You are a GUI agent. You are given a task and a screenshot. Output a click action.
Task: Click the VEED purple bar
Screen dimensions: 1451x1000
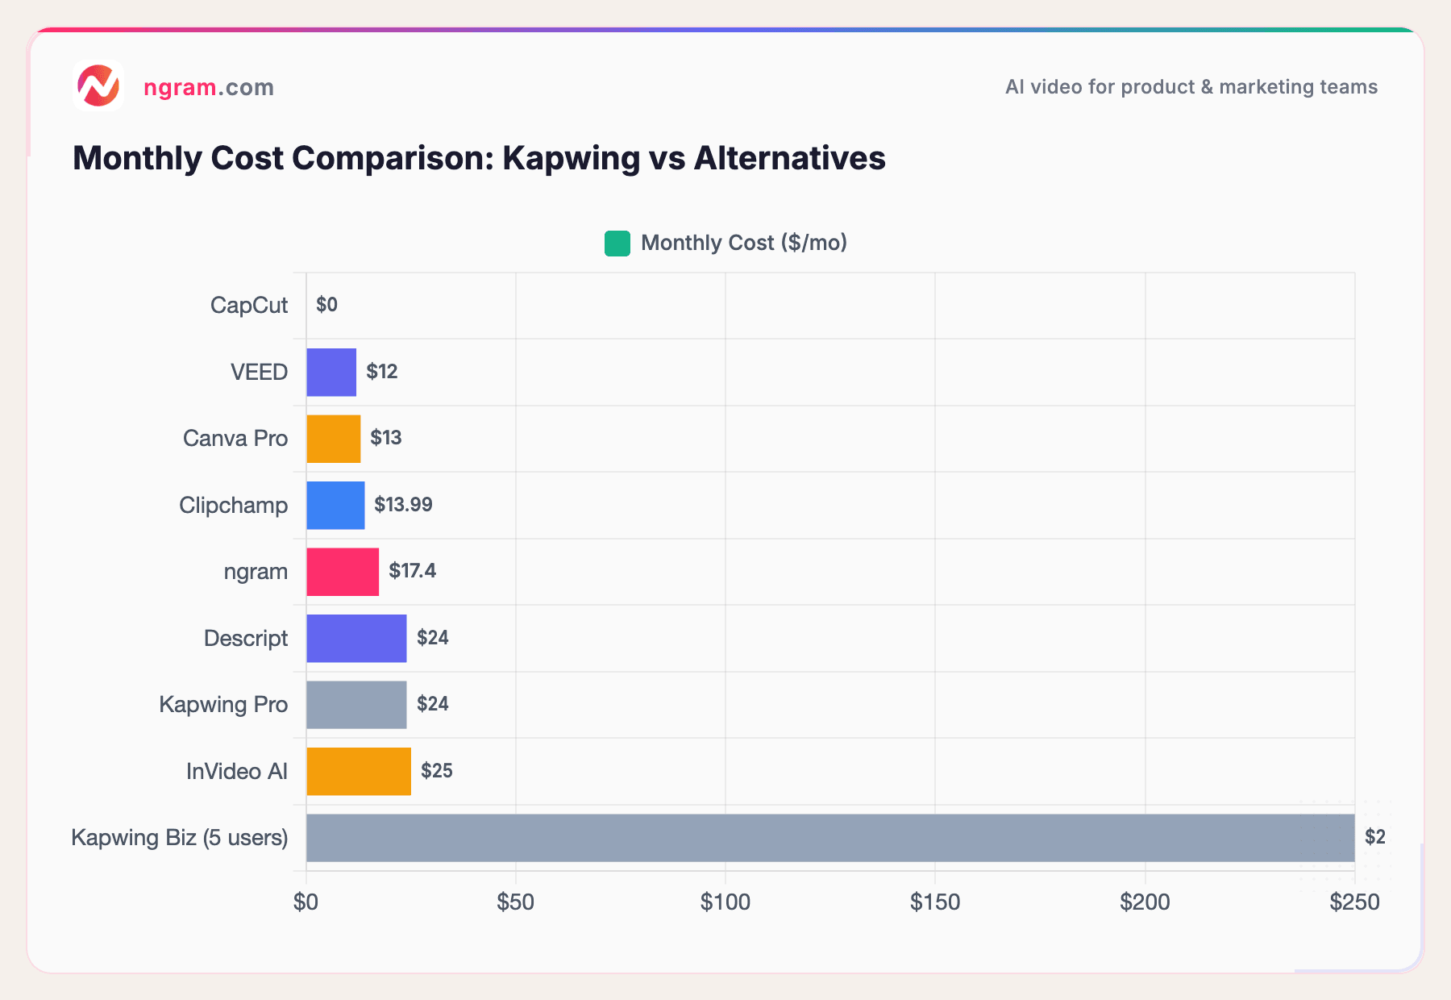pyautogui.click(x=330, y=372)
